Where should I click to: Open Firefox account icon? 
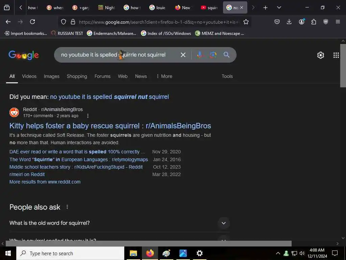point(301,22)
